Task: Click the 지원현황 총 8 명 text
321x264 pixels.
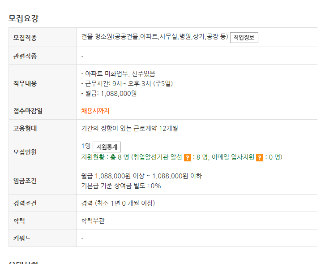Action: pos(105,157)
